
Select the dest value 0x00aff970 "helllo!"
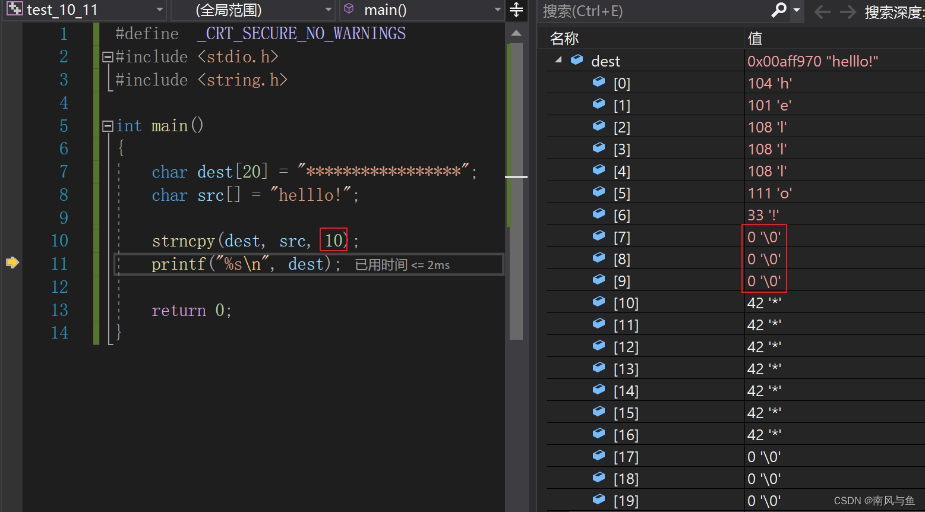point(813,61)
